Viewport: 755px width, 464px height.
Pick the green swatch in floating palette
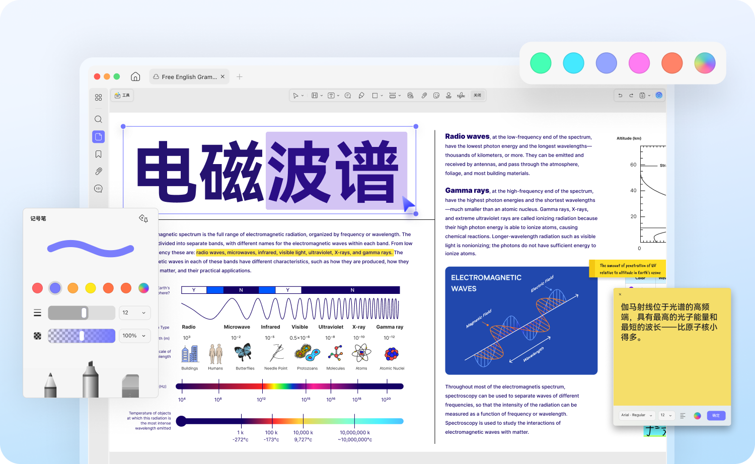coord(541,63)
